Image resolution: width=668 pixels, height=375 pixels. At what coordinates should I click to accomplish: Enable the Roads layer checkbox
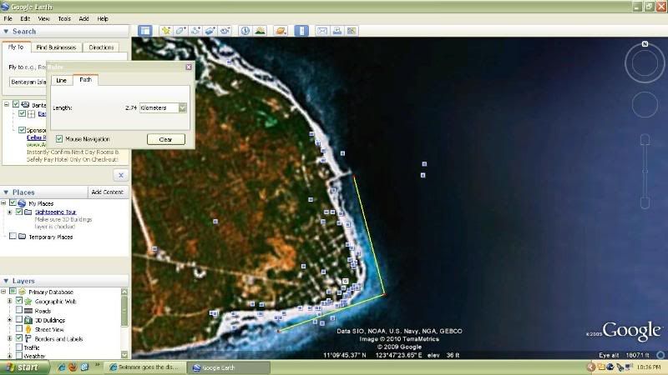click(19, 310)
